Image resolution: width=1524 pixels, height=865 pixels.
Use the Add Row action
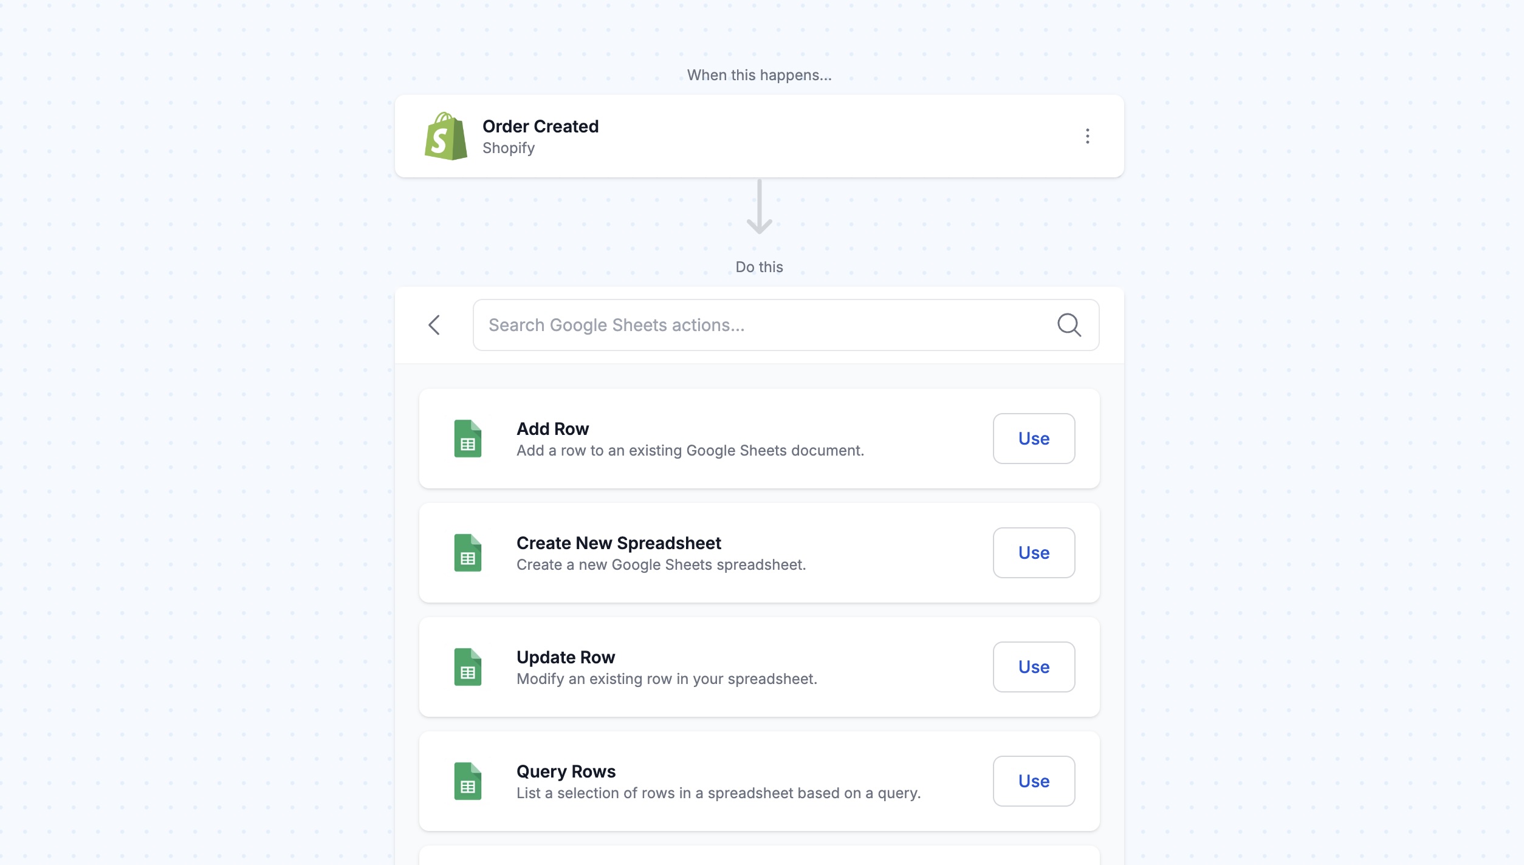[x=1034, y=439]
